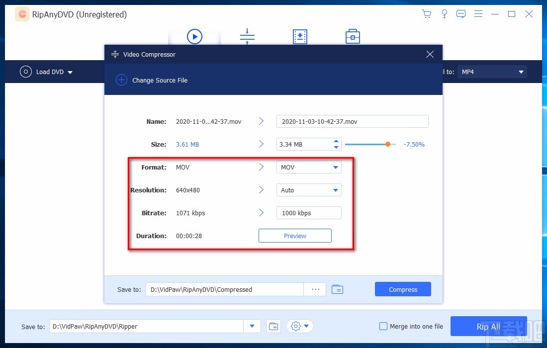
Task: Click the Rip All button
Action: click(488, 327)
